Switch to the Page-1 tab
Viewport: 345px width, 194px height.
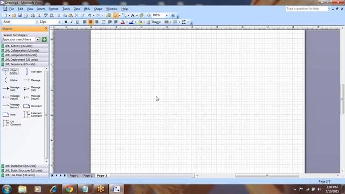[74, 176]
